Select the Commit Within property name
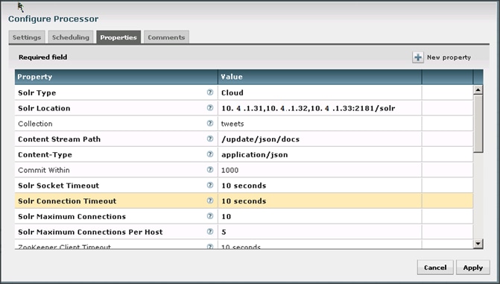 44,170
